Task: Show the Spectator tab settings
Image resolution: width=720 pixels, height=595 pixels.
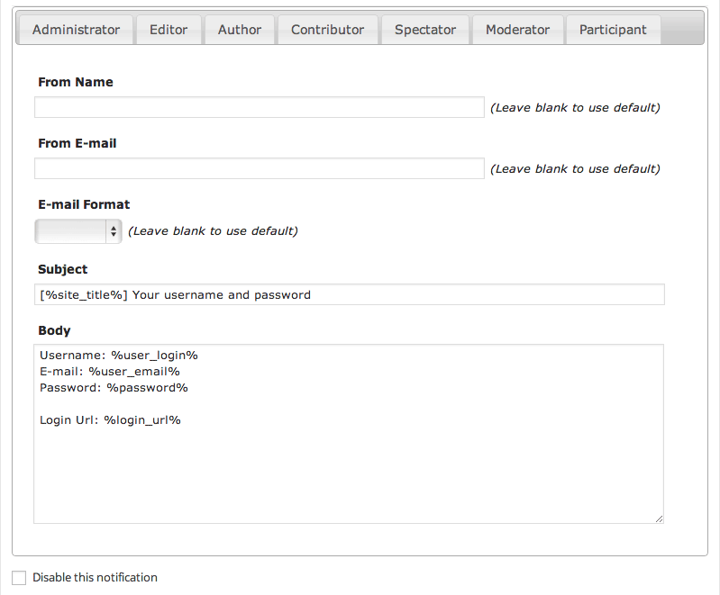Action: (425, 30)
